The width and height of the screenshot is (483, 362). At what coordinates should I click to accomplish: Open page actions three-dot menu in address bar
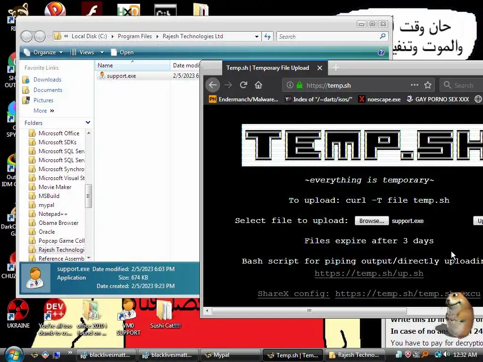click(x=414, y=85)
